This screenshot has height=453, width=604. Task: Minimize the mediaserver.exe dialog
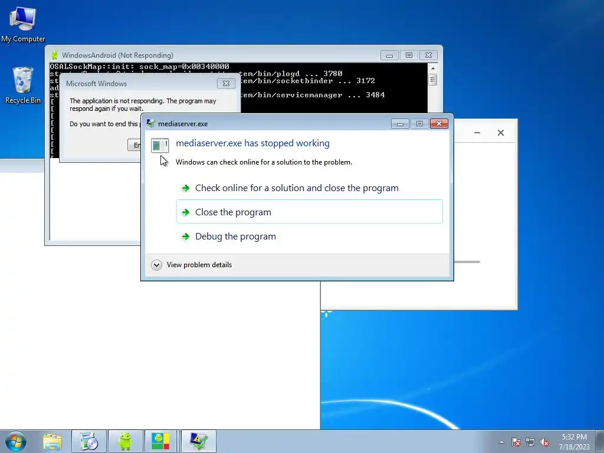[x=400, y=124]
